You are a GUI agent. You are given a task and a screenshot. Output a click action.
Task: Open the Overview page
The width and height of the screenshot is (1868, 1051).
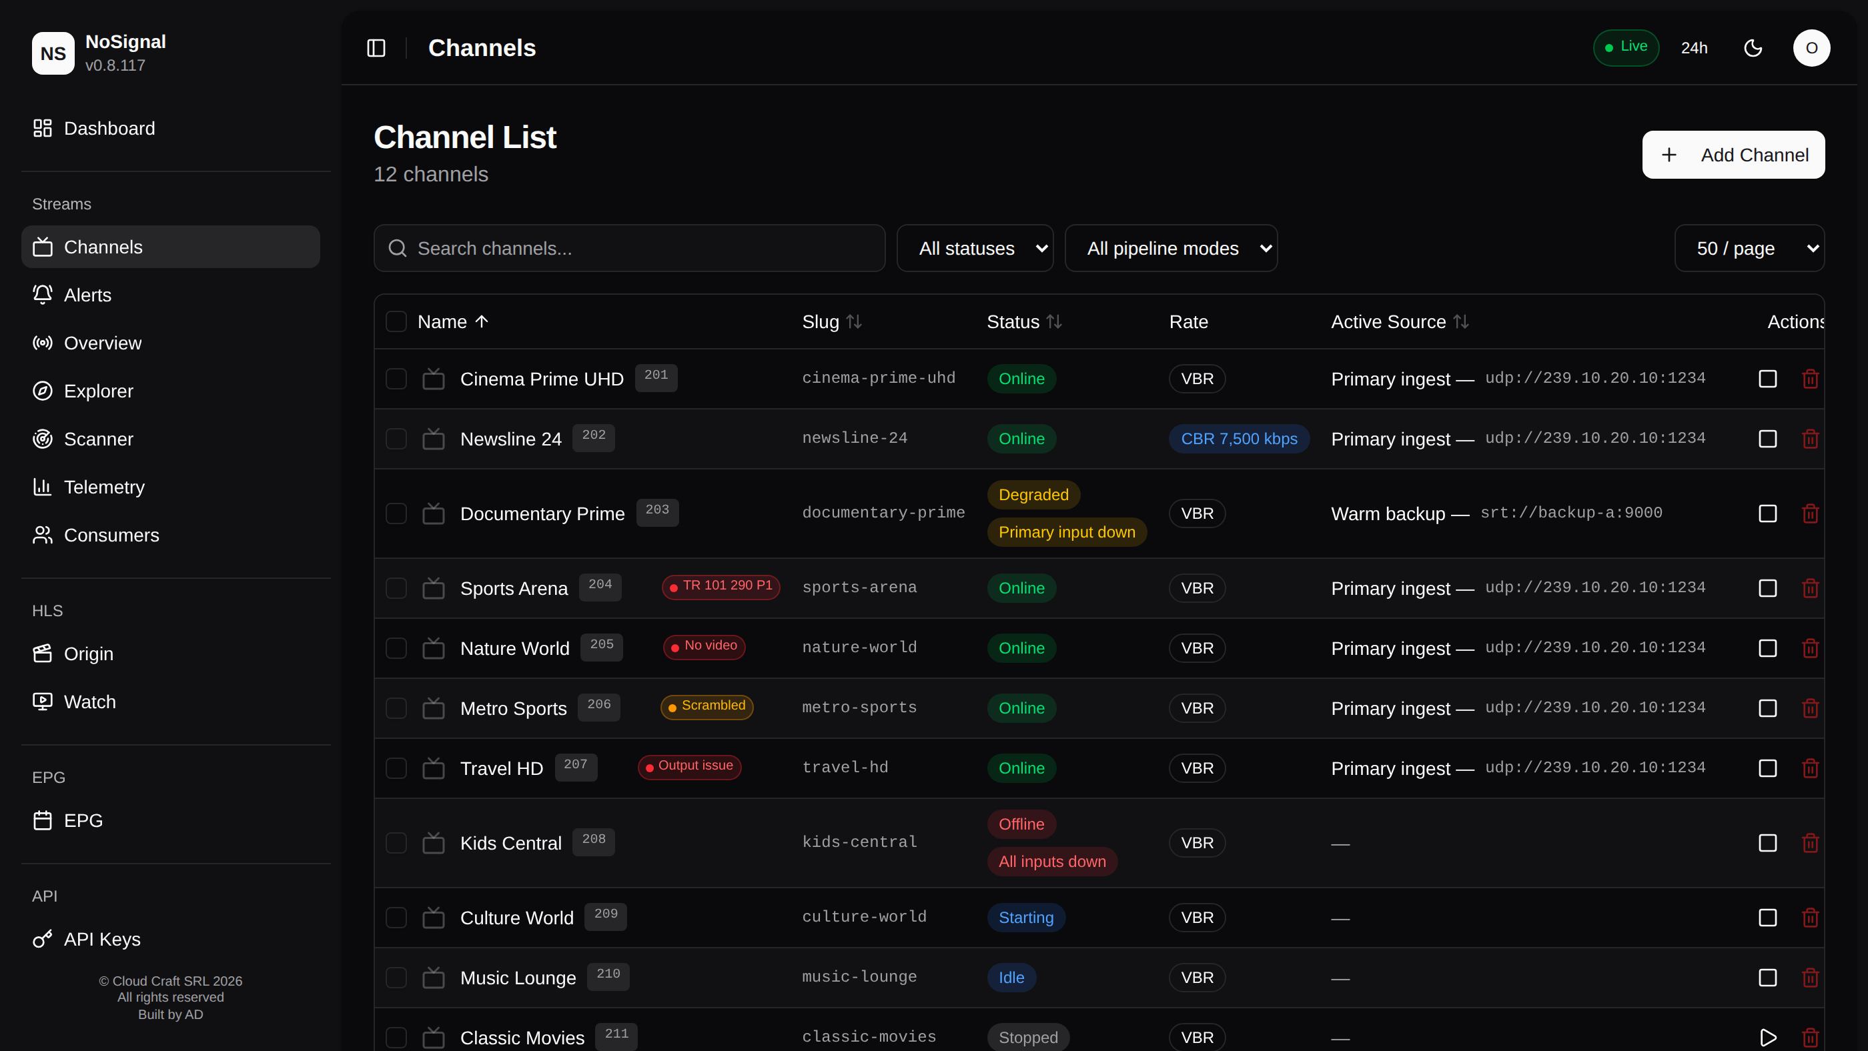(x=170, y=343)
